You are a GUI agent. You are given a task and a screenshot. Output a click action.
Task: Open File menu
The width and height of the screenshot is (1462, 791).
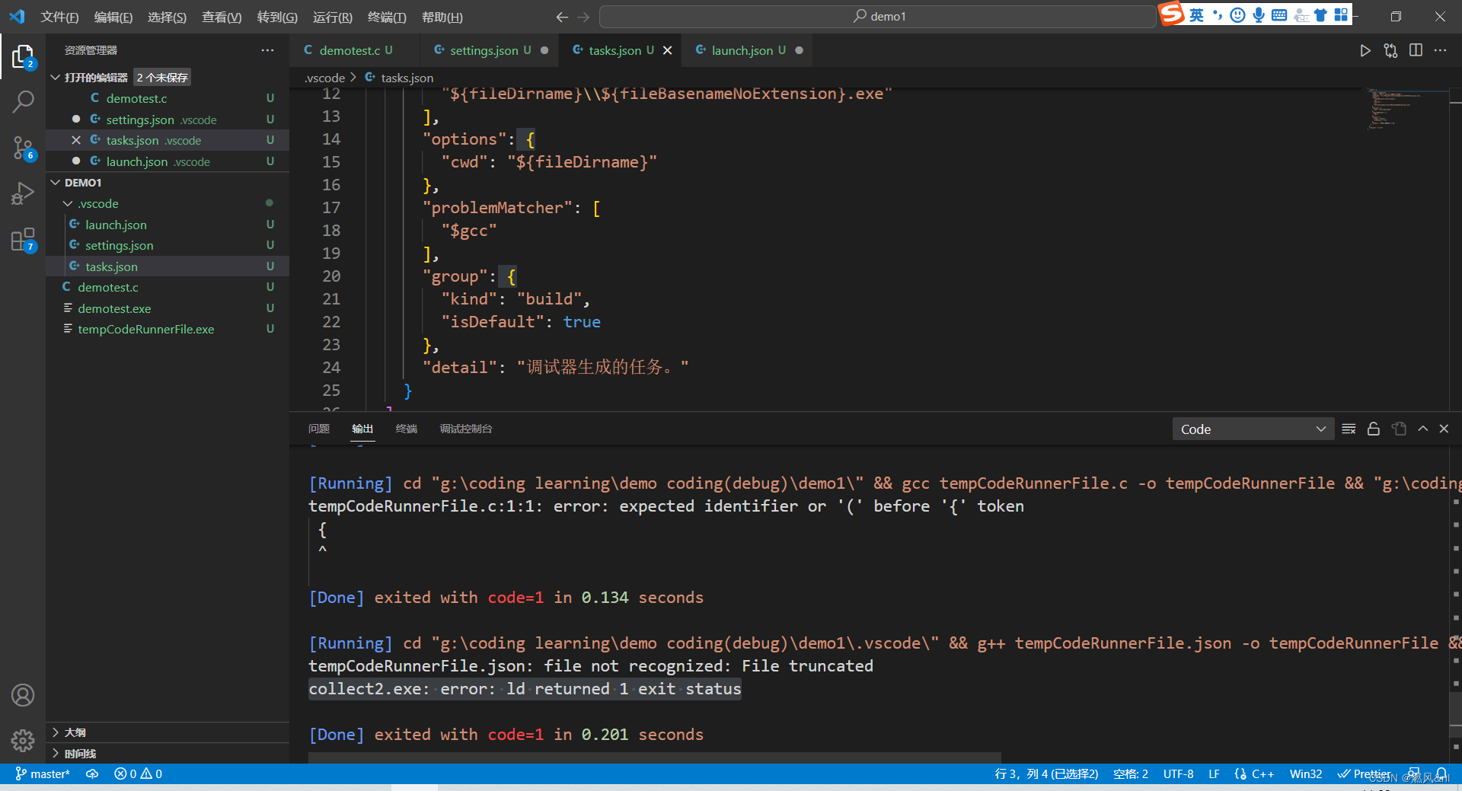click(x=59, y=17)
